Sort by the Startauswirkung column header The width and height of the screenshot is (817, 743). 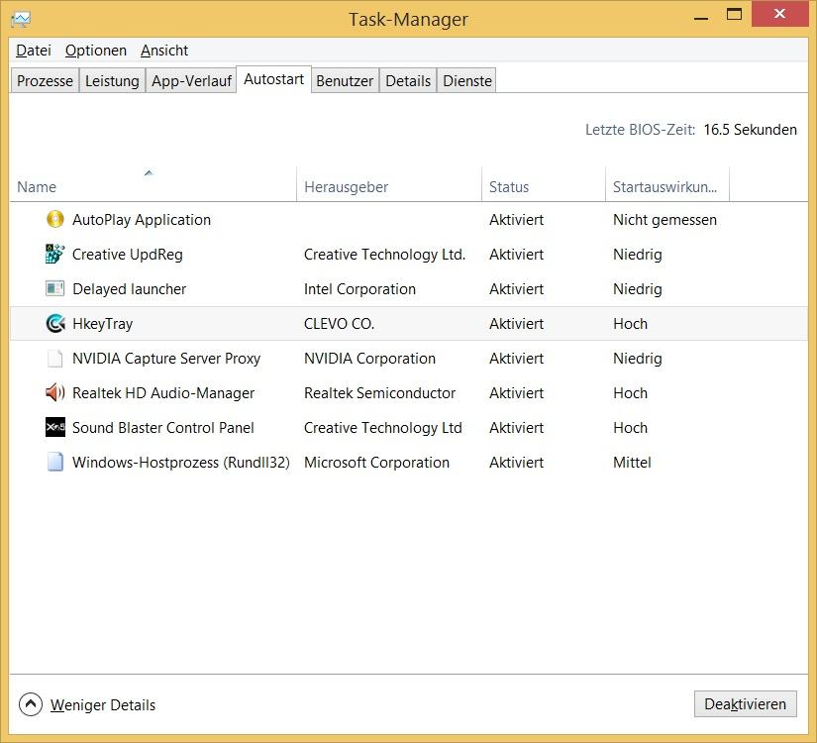(667, 184)
